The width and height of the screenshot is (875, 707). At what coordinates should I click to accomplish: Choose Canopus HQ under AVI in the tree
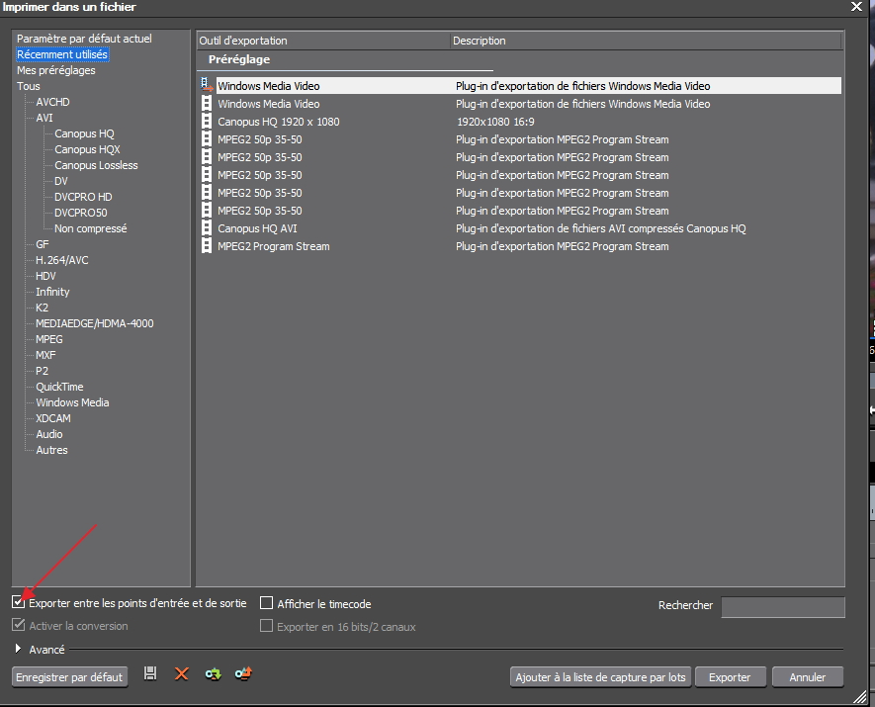pos(84,133)
